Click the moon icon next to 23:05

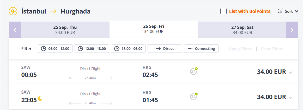(40, 99)
